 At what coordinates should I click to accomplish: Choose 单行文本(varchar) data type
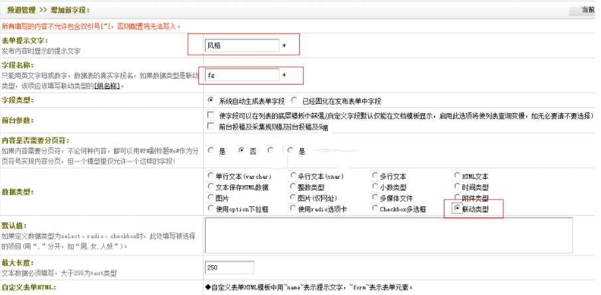point(211,177)
